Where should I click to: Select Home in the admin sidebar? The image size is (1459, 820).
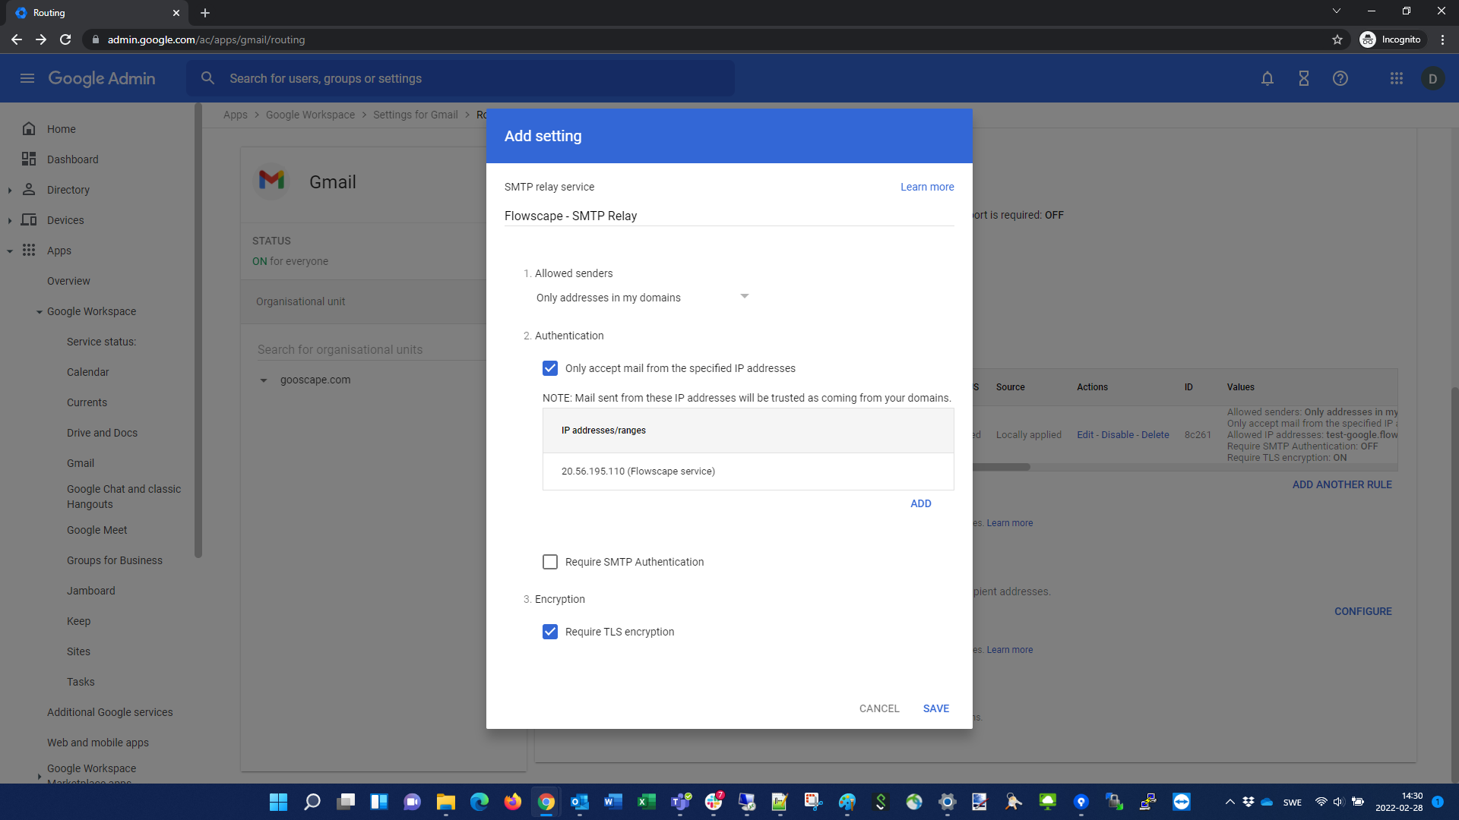tap(61, 128)
